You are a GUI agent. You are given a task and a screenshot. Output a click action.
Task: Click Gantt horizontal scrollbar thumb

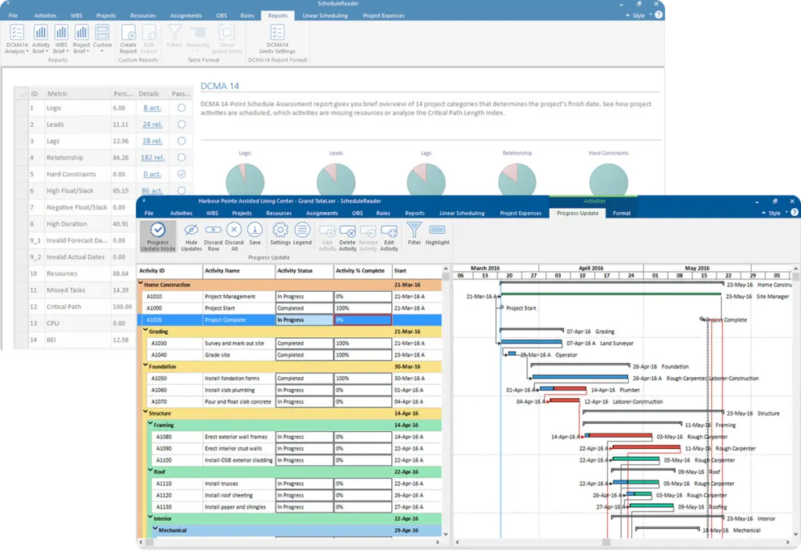(x=606, y=542)
